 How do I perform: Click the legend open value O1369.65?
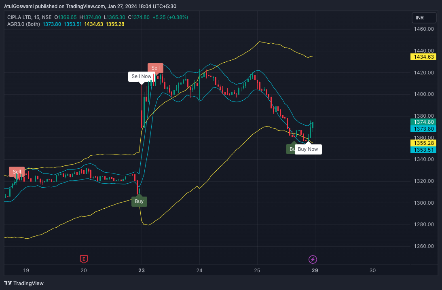pyautogui.click(x=66, y=17)
